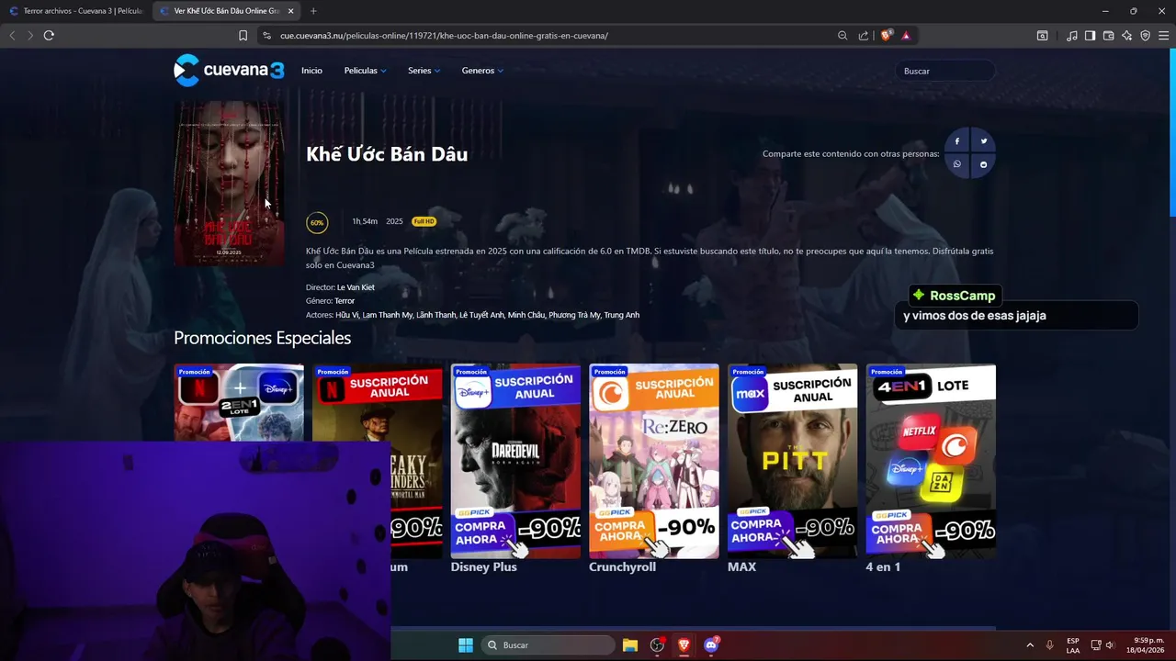Close the Khế Ước Bán Dâu tab
The height and width of the screenshot is (661, 1176).
pos(291,11)
